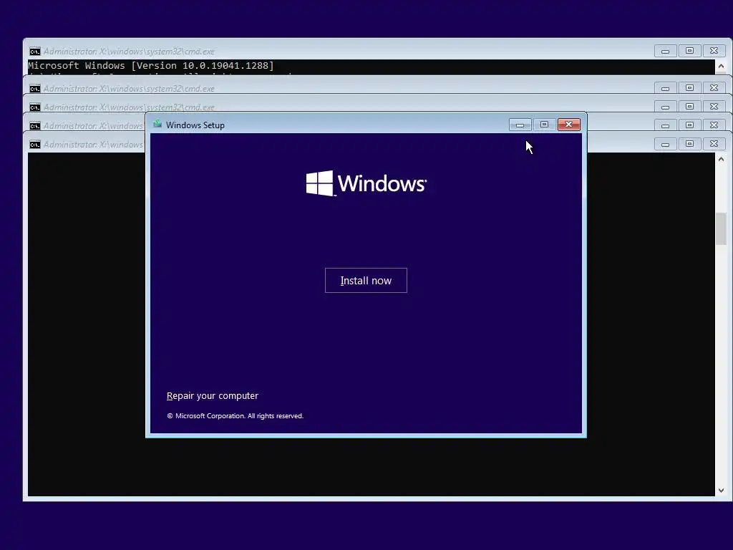The height and width of the screenshot is (550, 733).
Task: Click title text of the topmost cmd.exe window
Action: 129,52
